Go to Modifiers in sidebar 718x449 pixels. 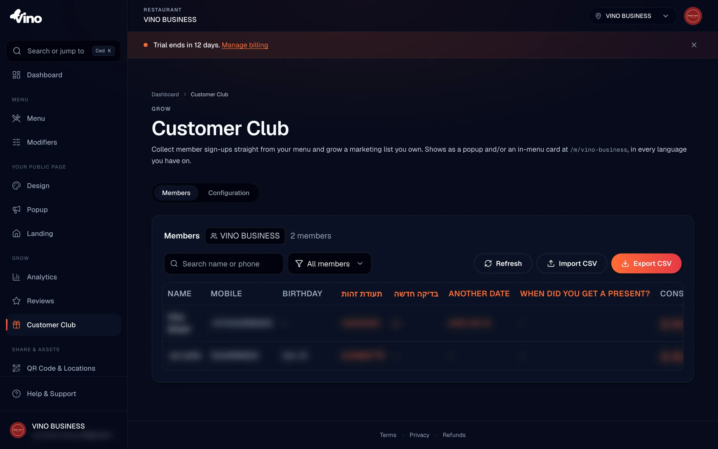(x=63, y=142)
